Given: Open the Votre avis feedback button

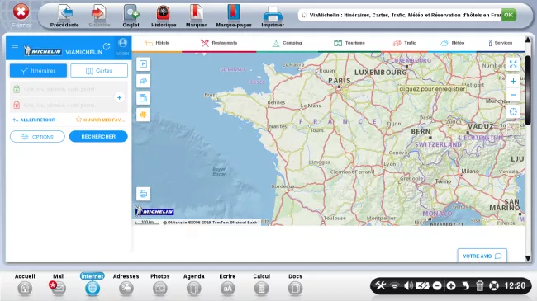Looking at the screenshot, I should tap(482, 256).
